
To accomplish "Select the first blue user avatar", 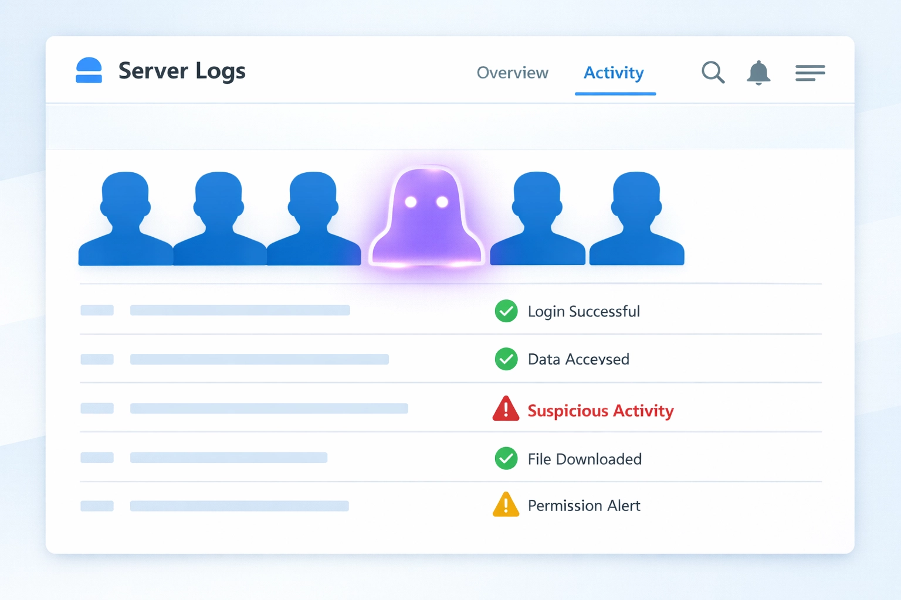I will [125, 217].
